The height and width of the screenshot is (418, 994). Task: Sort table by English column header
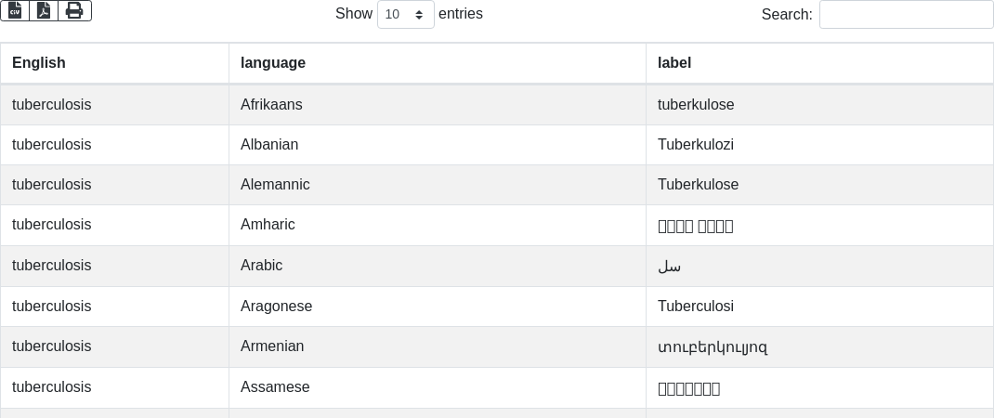(x=39, y=63)
